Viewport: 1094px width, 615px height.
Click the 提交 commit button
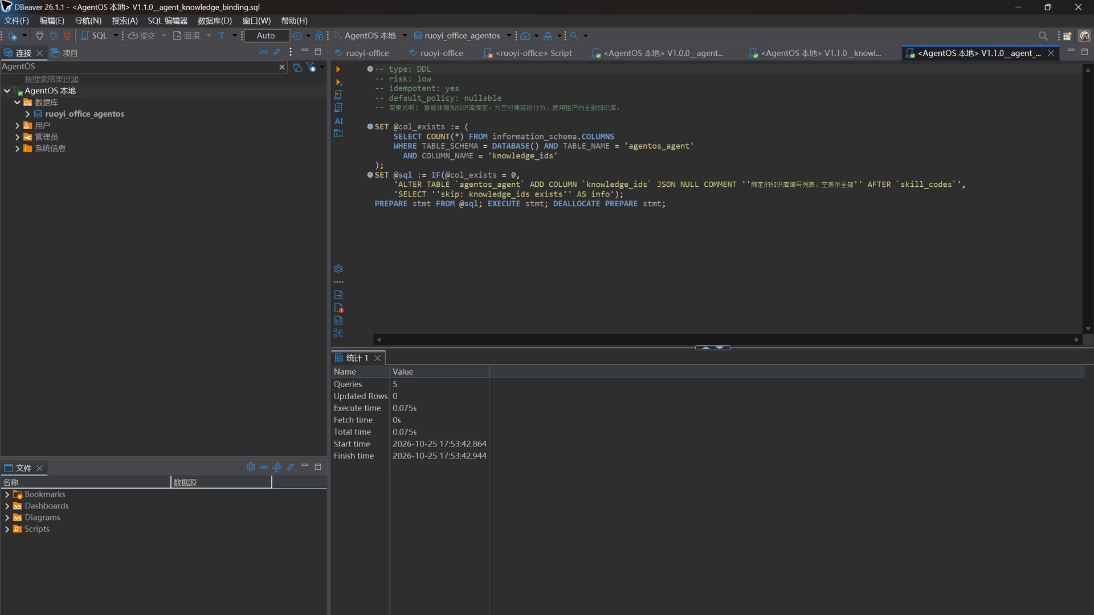pos(141,35)
